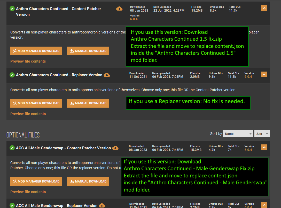Click the 11.7k Total DLs value
The image size is (281, 208).
(x=233, y=11)
